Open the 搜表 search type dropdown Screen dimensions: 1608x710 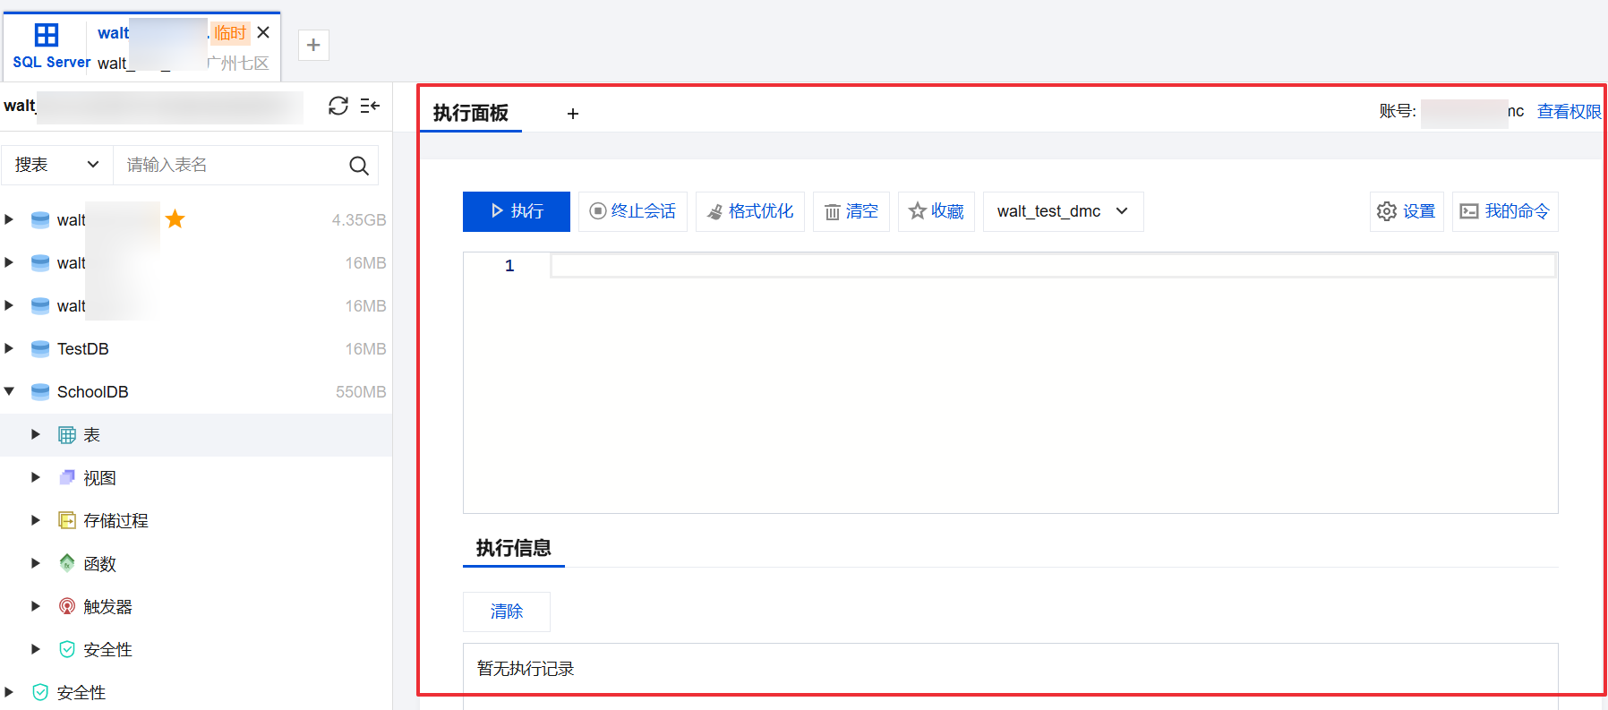(56, 165)
